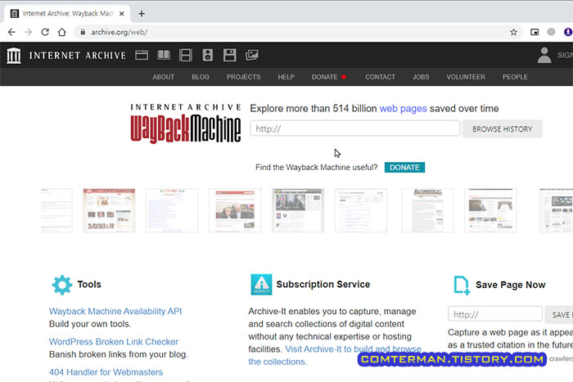Click the Internet Archive pillar logo
The width and height of the screenshot is (573, 382).
pyautogui.click(x=14, y=56)
